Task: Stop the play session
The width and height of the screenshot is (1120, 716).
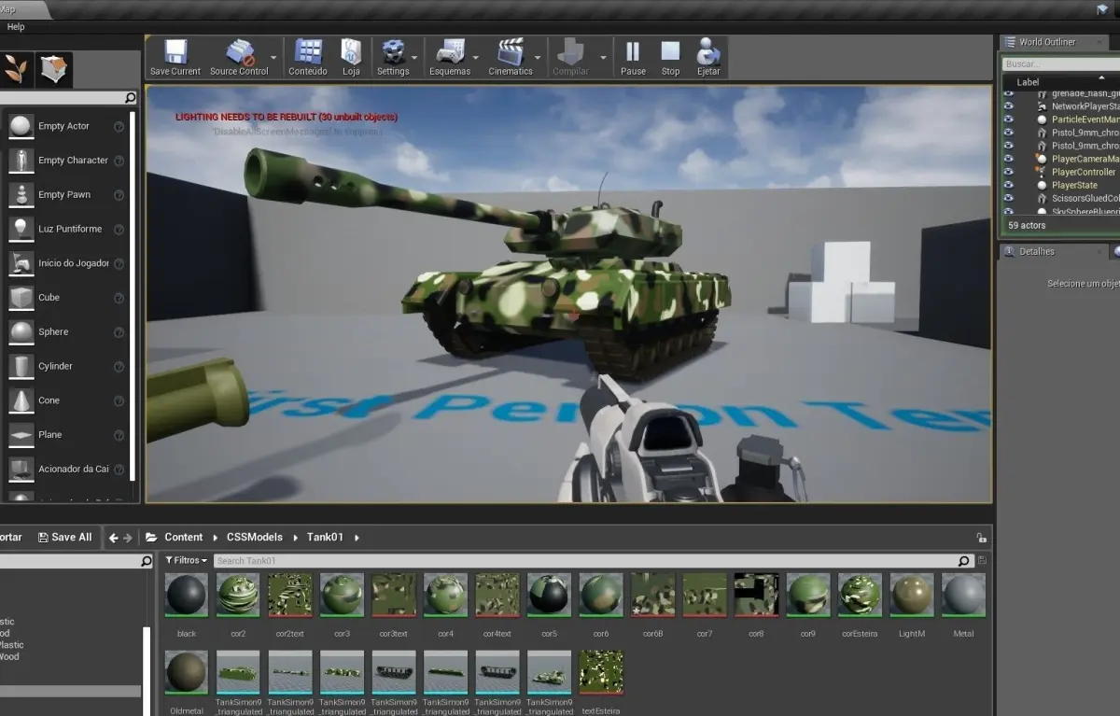Action: 670,57
